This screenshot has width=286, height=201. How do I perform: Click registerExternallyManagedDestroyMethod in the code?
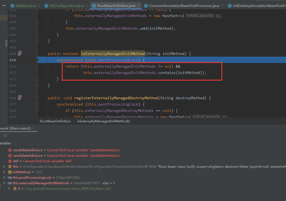coord(116,98)
